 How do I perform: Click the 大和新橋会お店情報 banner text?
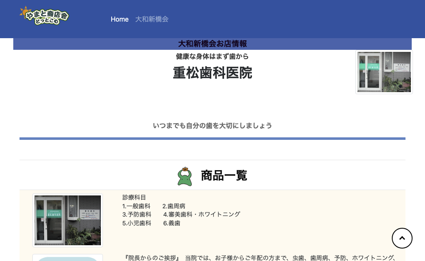pos(212,44)
